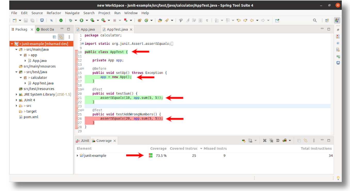Screen dimensions: 350x191
Task: Sort by the Element column header
Action: tap(84, 149)
